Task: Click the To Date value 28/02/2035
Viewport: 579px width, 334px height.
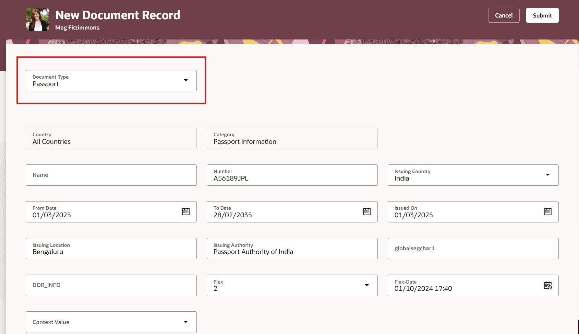Action: coord(233,215)
